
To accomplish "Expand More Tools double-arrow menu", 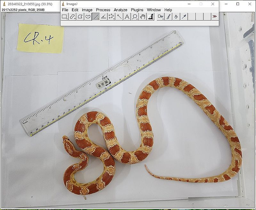I will coord(214,17).
